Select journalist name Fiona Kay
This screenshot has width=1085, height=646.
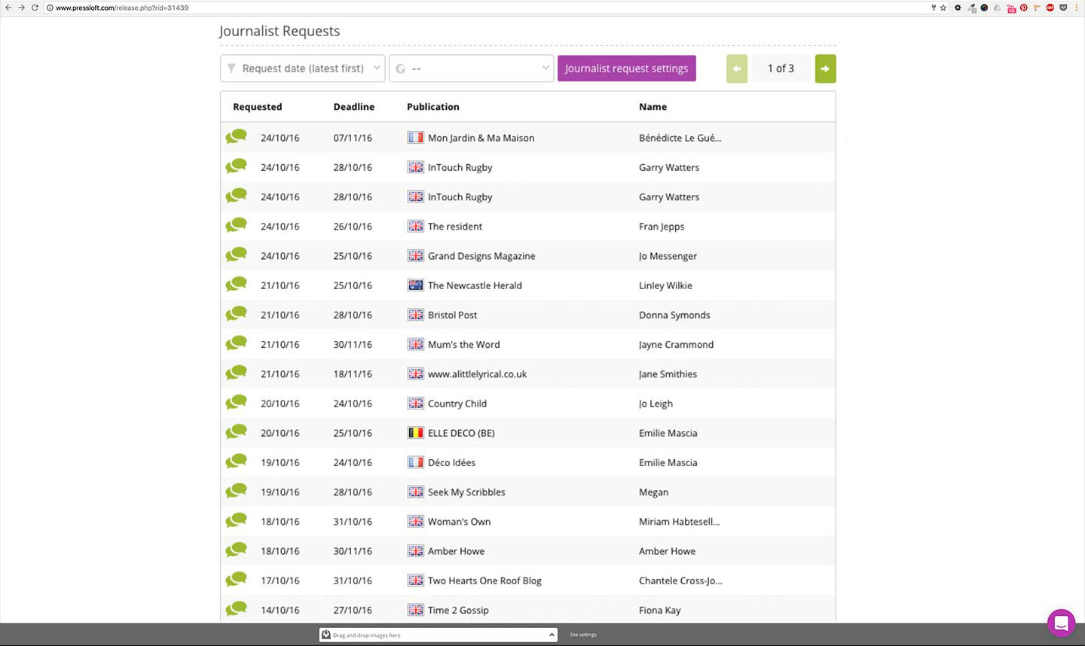pyautogui.click(x=659, y=611)
